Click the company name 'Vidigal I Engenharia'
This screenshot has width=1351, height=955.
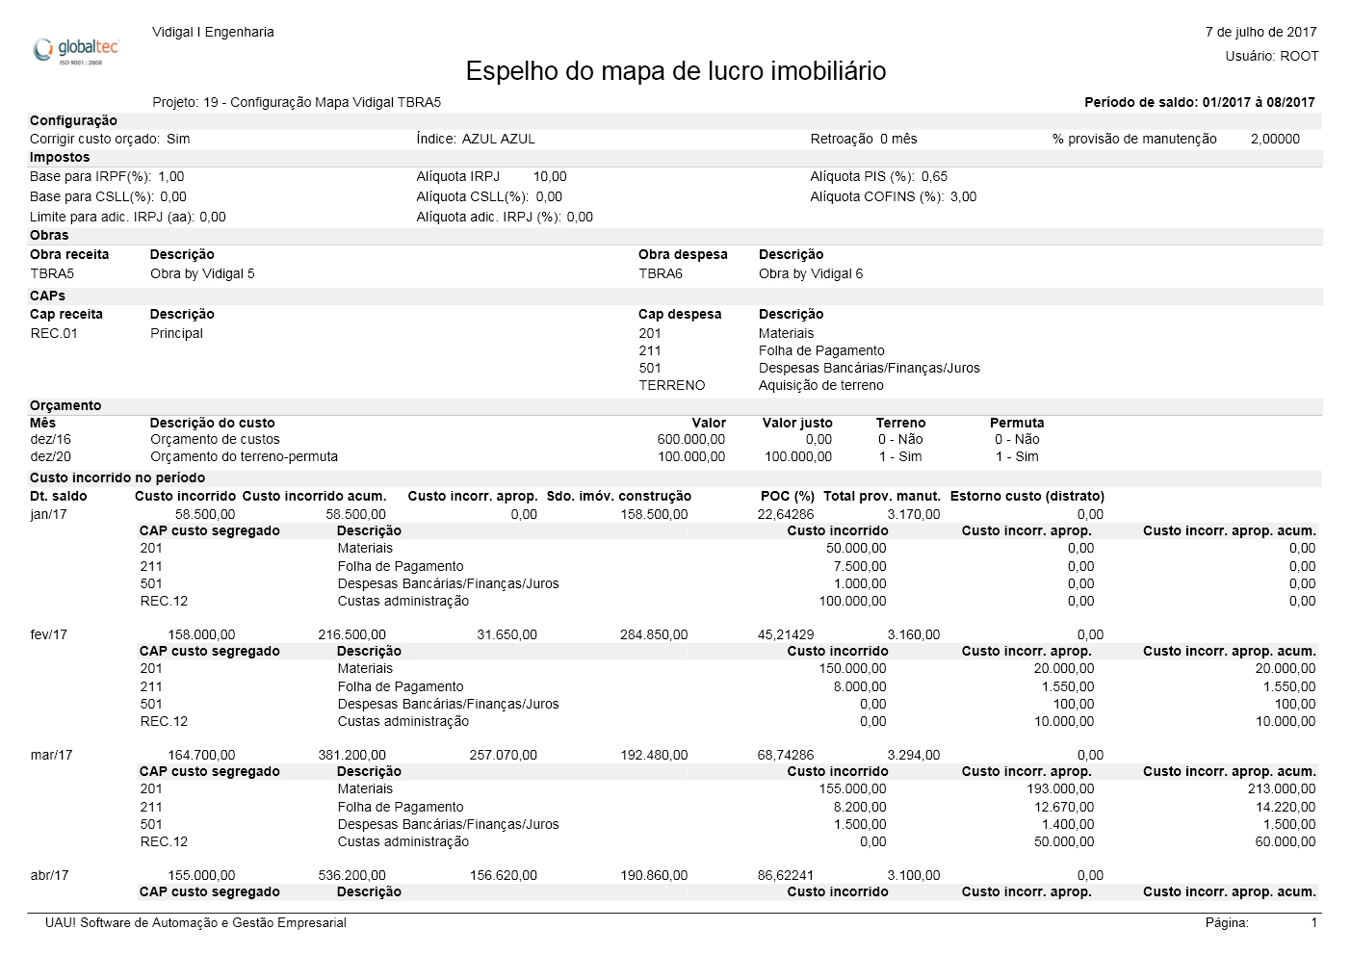(x=213, y=32)
